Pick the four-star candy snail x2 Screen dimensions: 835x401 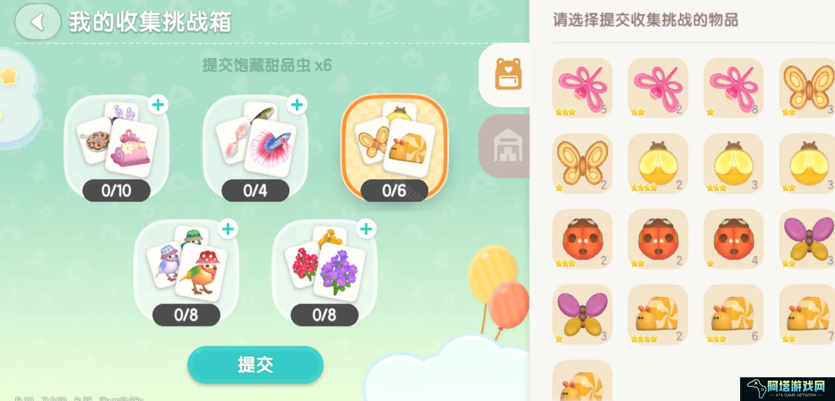coord(658,314)
